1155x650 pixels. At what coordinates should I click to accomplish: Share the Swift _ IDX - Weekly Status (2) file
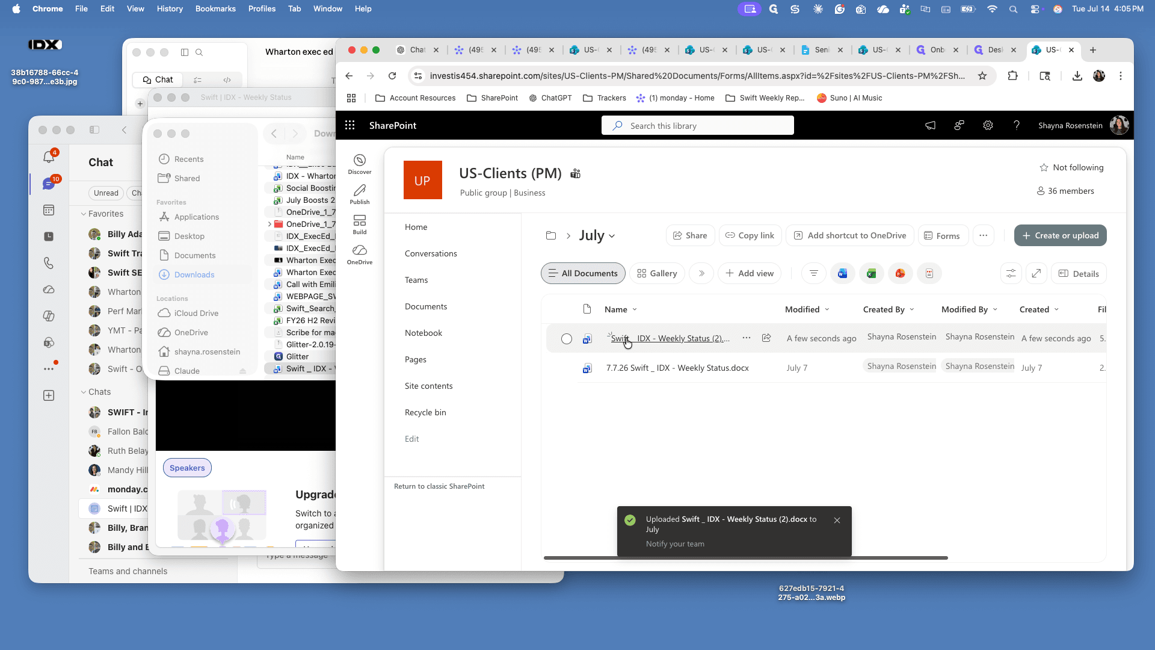(x=766, y=338)
